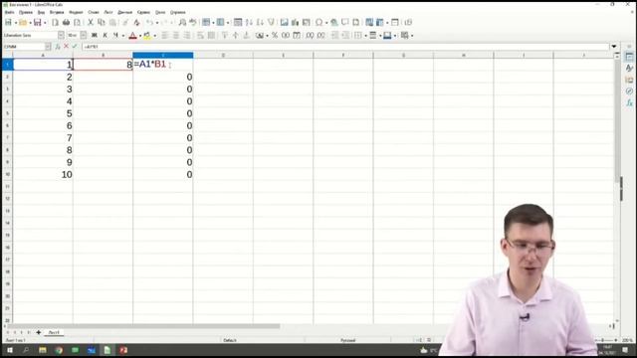Click the Sort Ascending icon
The height and width of the screenshot is (358, 637).
(249, 22)
